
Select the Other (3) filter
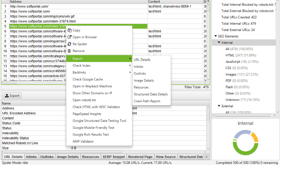click(x=238, y=93)
